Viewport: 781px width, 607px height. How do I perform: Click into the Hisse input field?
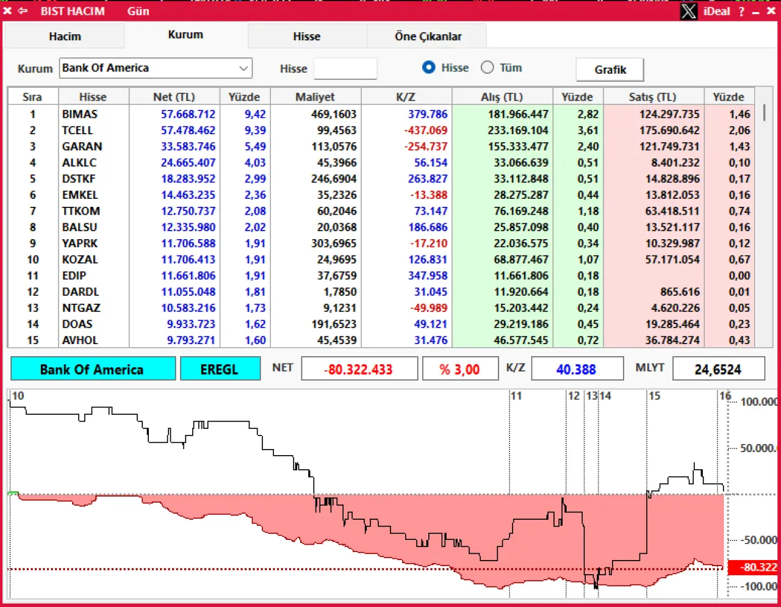pos(345,68)
